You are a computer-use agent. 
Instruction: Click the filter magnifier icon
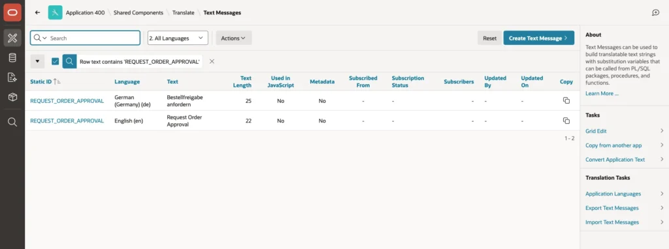(x=69, y=61)
